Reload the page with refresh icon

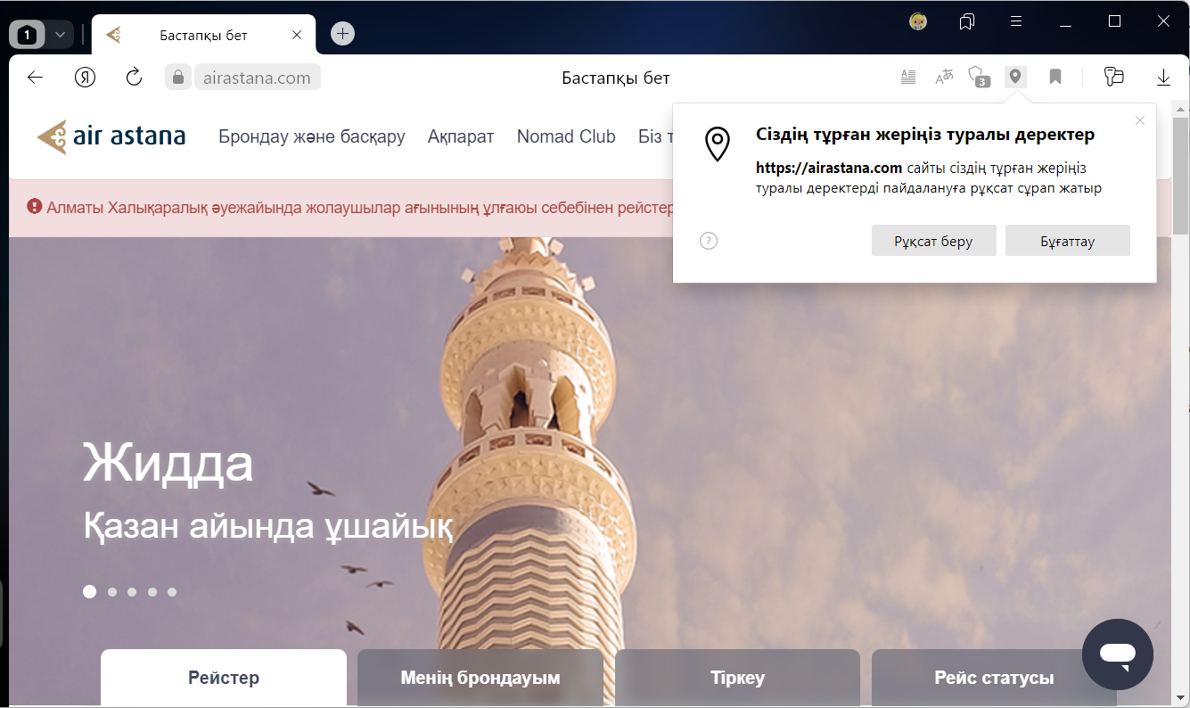(x=134, y=78)
